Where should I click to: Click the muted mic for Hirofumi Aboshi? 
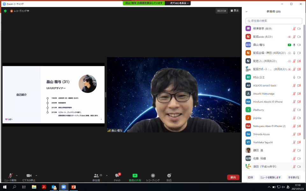(294, 102)
